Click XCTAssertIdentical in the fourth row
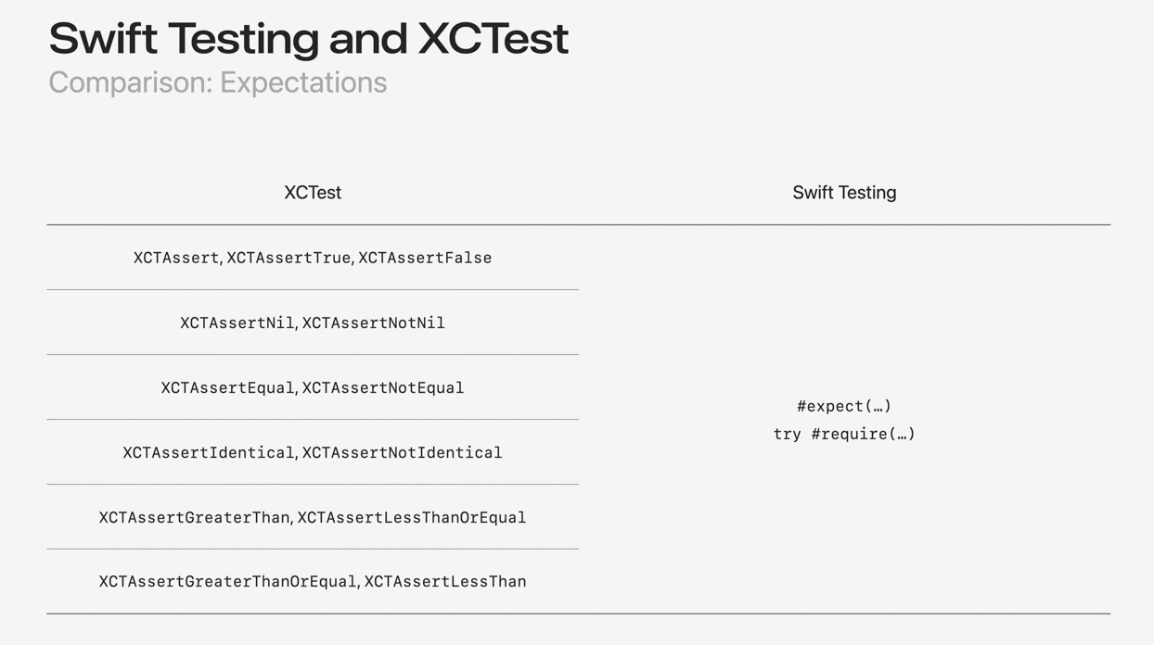 [x=209, y=452]
